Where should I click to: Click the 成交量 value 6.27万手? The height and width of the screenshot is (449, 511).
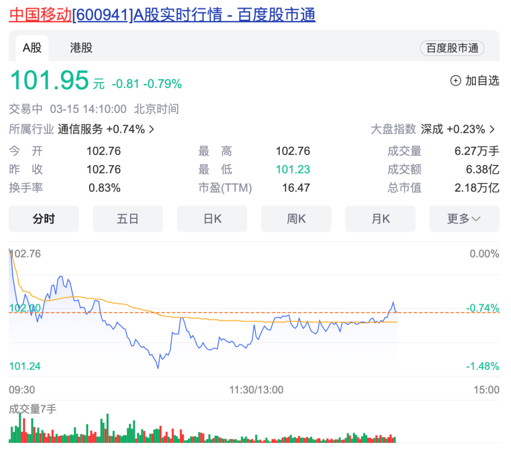[x=477, y=151]
